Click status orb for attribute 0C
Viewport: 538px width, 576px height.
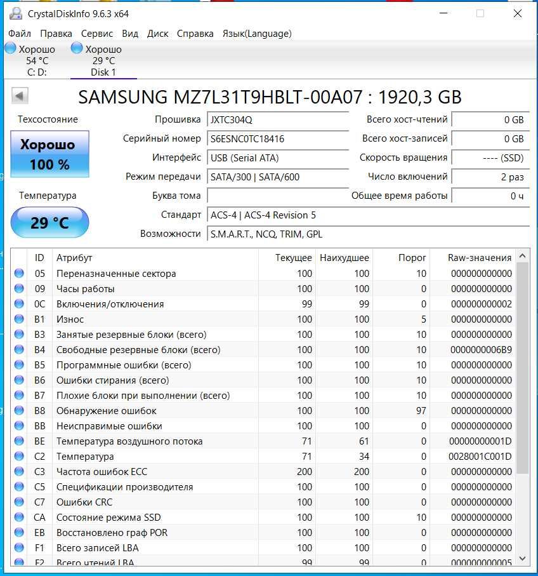click(x=19, y=304)
